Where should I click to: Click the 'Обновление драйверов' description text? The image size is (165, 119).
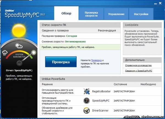pyautogui.click(x=57, y=110)
